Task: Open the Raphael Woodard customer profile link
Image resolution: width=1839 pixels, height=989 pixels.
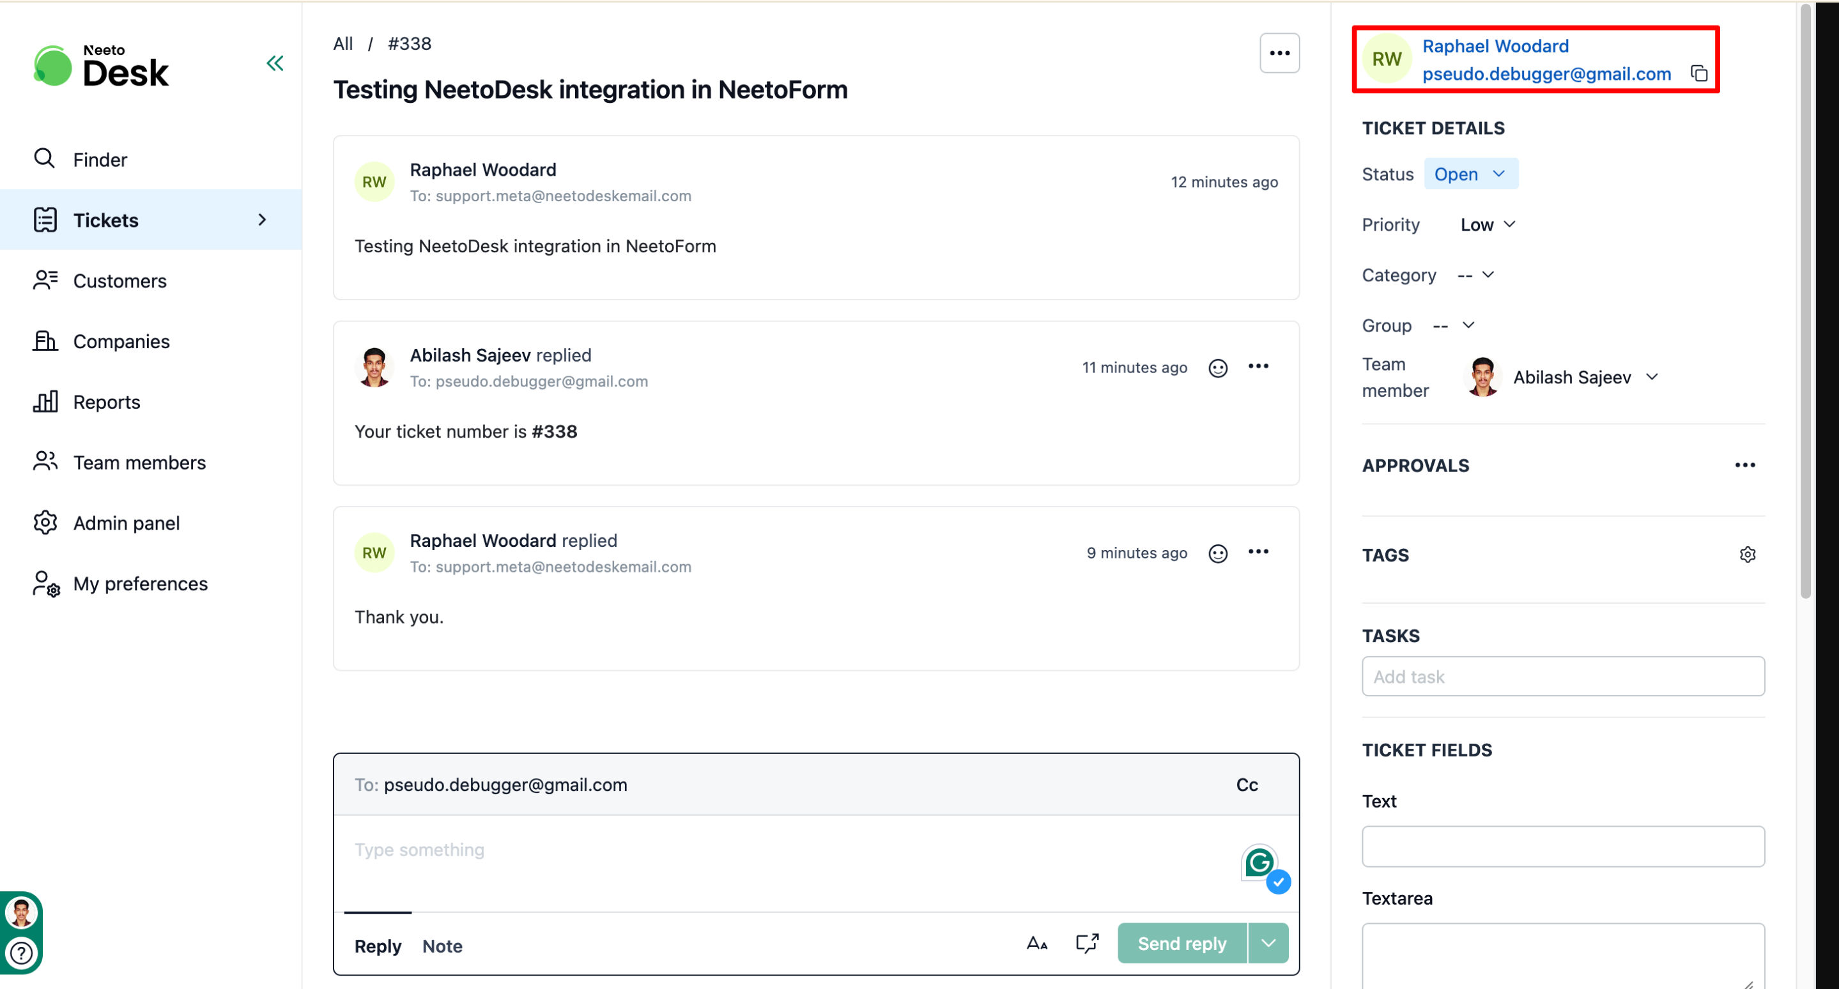Action: [1495, 47]
